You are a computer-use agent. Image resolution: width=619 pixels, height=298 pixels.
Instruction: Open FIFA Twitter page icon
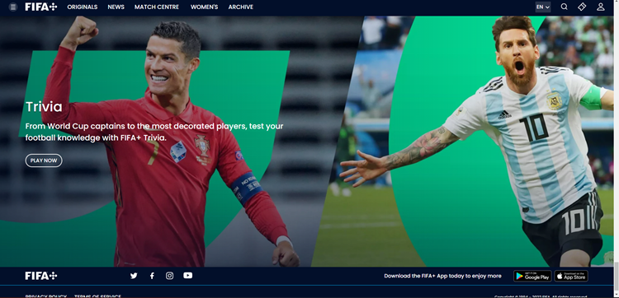point(134,276)
